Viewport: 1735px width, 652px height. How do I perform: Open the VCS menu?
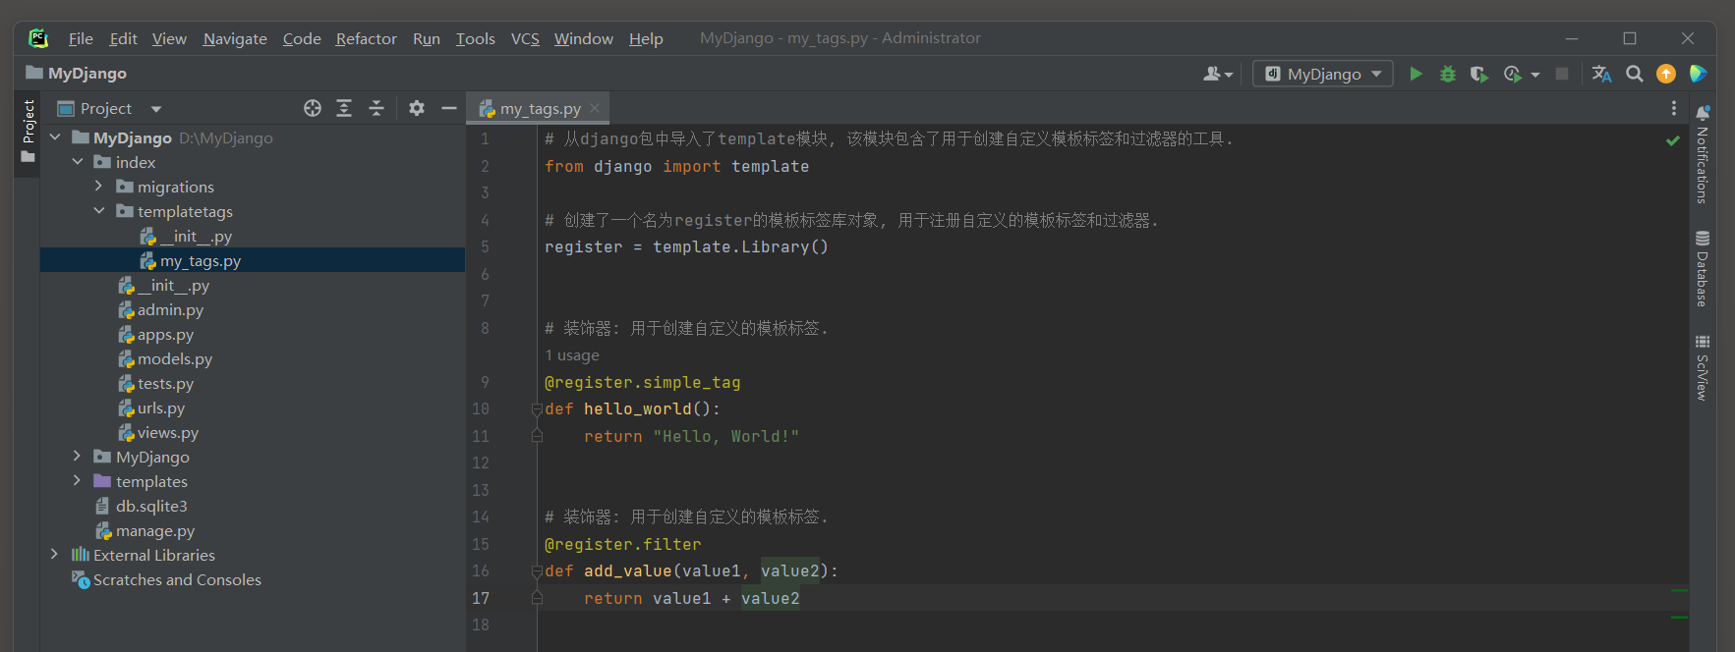(x=525, y=38)
